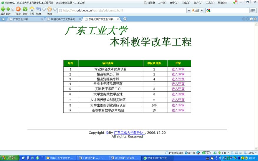
Task: Go back using the green 后退 arrow
Action: (3, 9)
